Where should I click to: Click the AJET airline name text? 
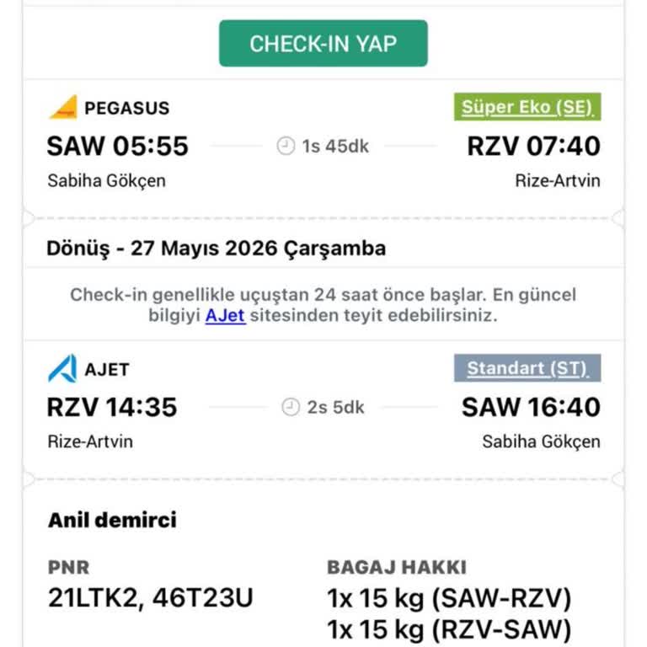tap(107, 369)
